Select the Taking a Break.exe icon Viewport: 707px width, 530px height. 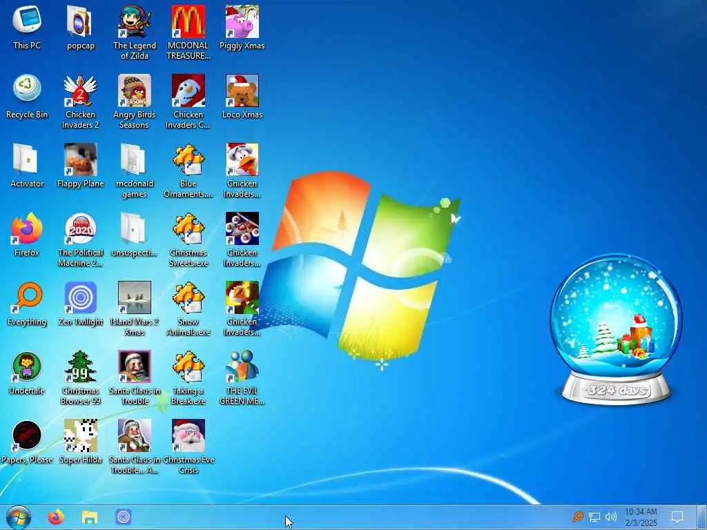click(x=188, y=377)
